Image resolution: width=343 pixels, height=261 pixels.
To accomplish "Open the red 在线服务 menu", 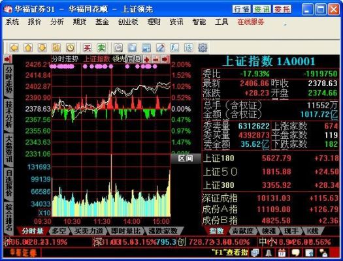I will click(251, 22).
